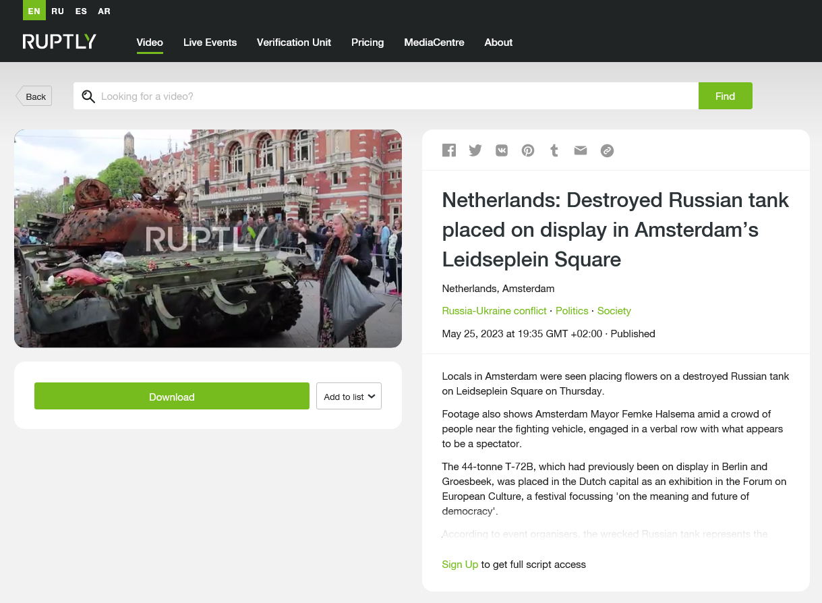Viewport: 822px width, 603px height.
Task: Click the Find search button
Action: 725,96
